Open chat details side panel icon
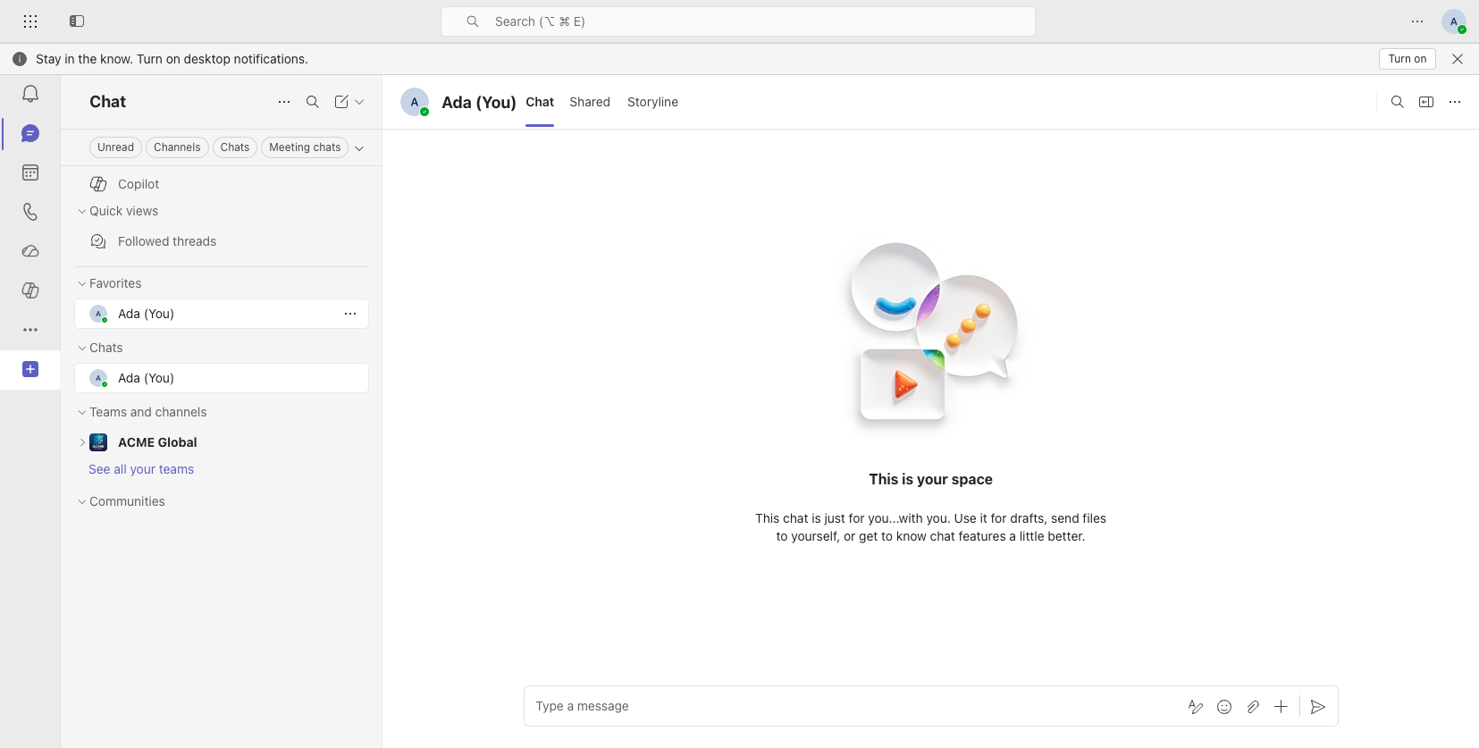This screenshot has width=1479, height=748. pos(1426,102)
